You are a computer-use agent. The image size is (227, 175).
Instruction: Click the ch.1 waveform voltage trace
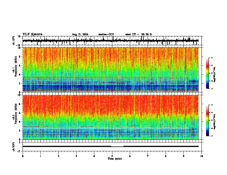pos(110,41)
